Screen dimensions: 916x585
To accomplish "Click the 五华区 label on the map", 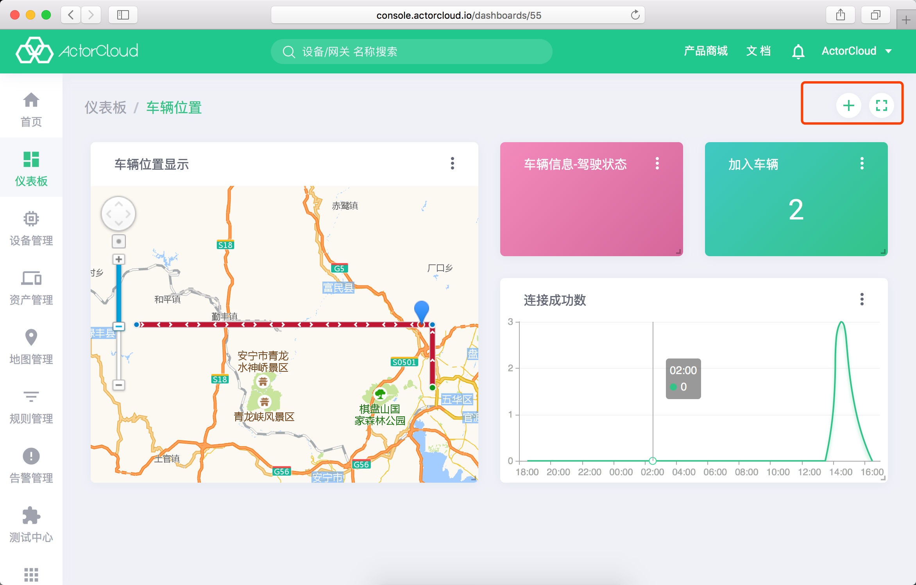I will (x=457, y=400).
